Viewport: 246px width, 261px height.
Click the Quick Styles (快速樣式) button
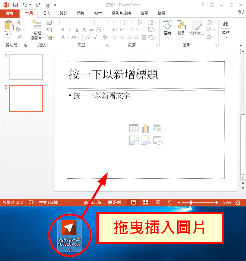click(197, 29)
